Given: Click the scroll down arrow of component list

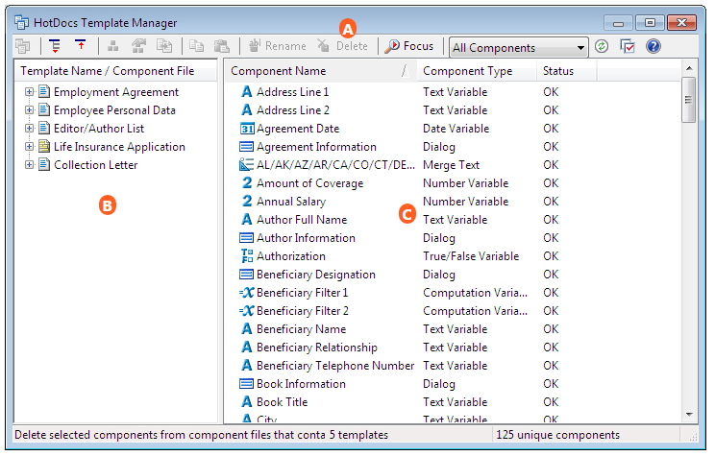Looking at the screenshot, I should [x=689, y=414].
